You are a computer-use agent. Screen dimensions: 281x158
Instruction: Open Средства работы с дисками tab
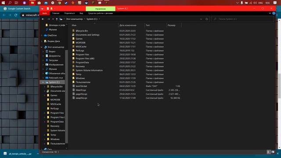click(x=101, y=13)
